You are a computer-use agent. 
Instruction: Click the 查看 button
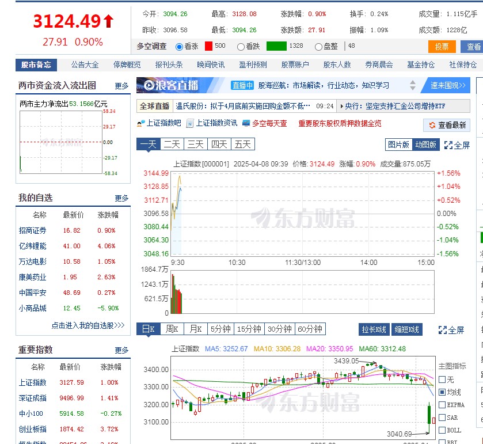pos(472,47)
